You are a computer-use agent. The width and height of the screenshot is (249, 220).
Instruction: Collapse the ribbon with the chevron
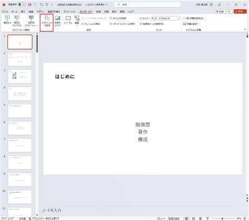[245, 29]
